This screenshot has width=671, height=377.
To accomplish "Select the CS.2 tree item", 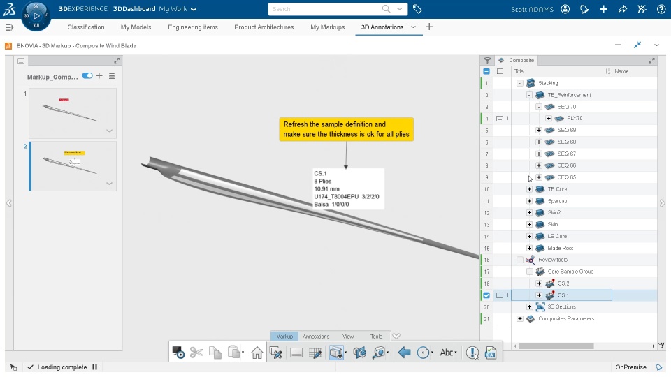I will (x=563, y=283).
